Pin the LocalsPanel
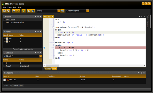The image size is (153, 93). pyautogui.click(x=38, y=53)
